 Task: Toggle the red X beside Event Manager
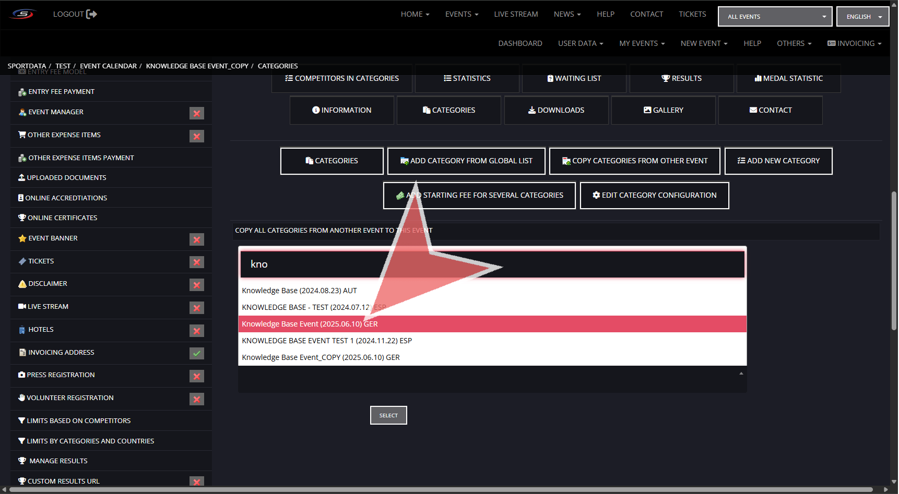(196, 113)
